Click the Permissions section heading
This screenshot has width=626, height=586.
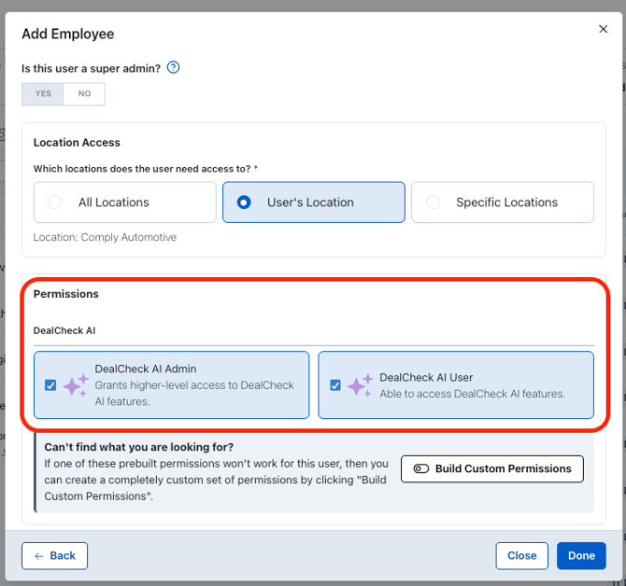pos(66,294)
